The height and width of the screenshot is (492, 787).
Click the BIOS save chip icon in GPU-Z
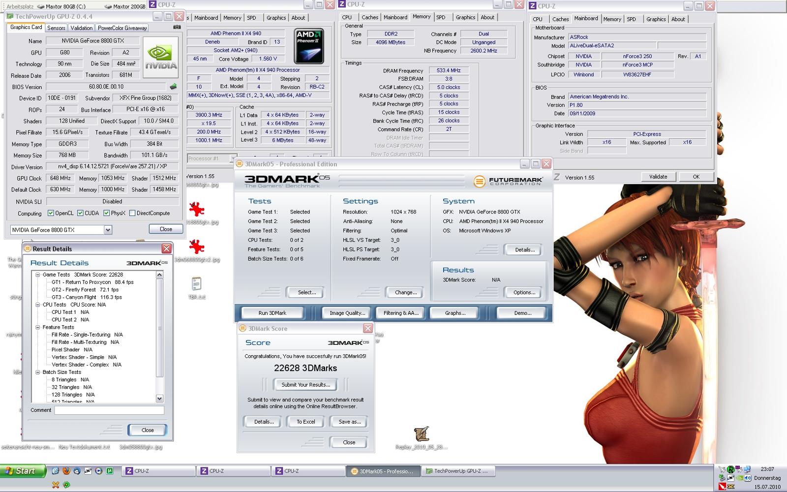click(x=174, y=87)
